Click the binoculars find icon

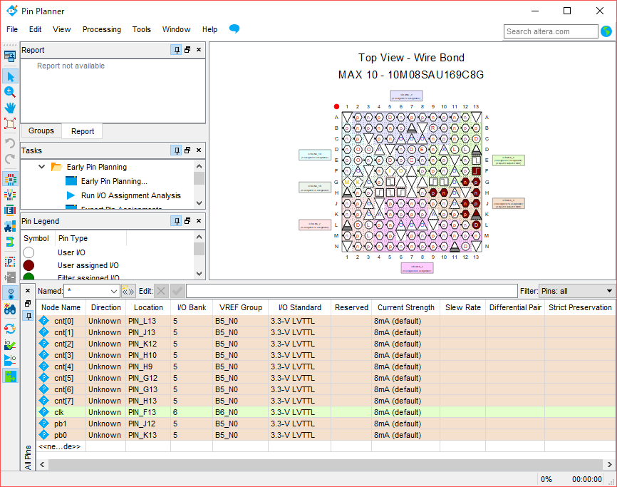pos(10,309)
